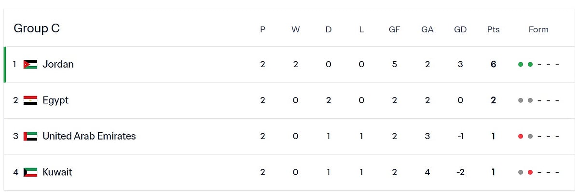Click UAE's red loss form dot
The width and height of the screenshot is (579, 195).
pos(521,137)
